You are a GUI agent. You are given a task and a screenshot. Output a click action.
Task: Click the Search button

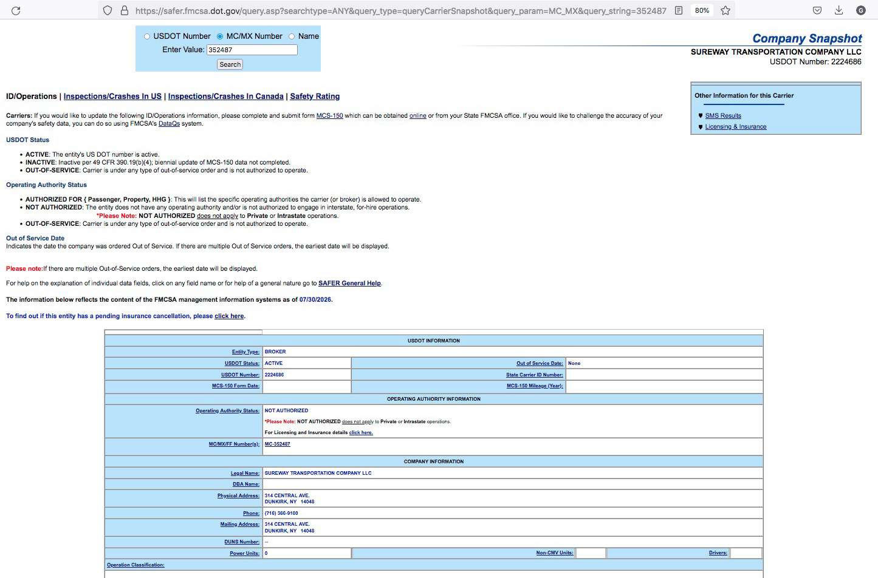[230, 64]
